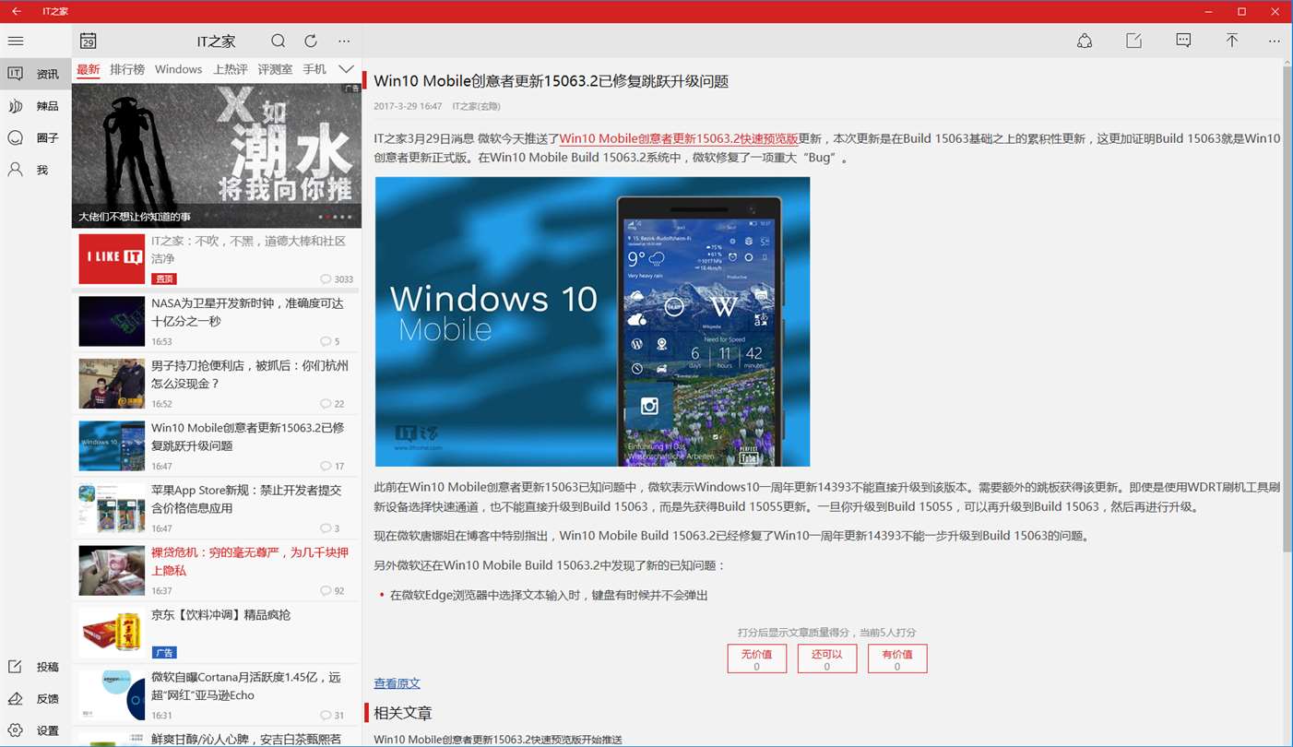Select 资讯 news section in sidebar

click(36, 74)
